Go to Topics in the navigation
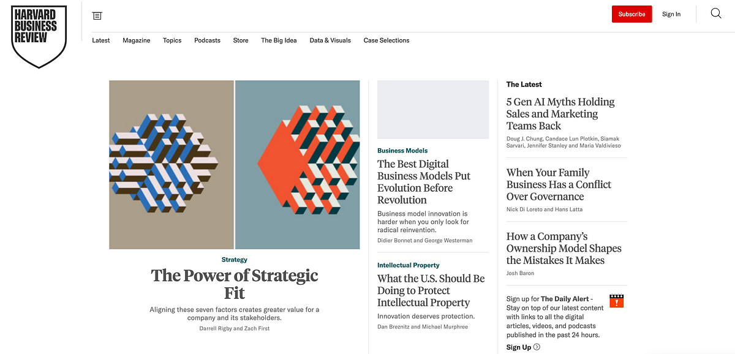 (x=172, y=40)
